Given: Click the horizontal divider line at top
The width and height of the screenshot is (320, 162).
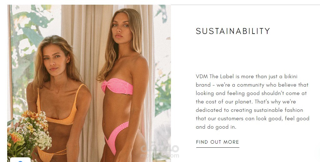Looking at the screenshot, I should 245,4.
